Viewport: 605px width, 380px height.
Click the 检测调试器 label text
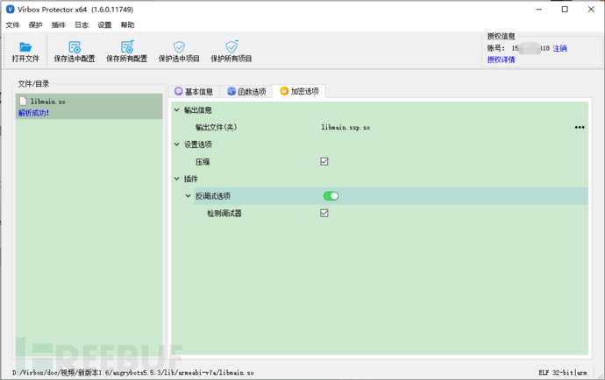click(x=224, y=213)
